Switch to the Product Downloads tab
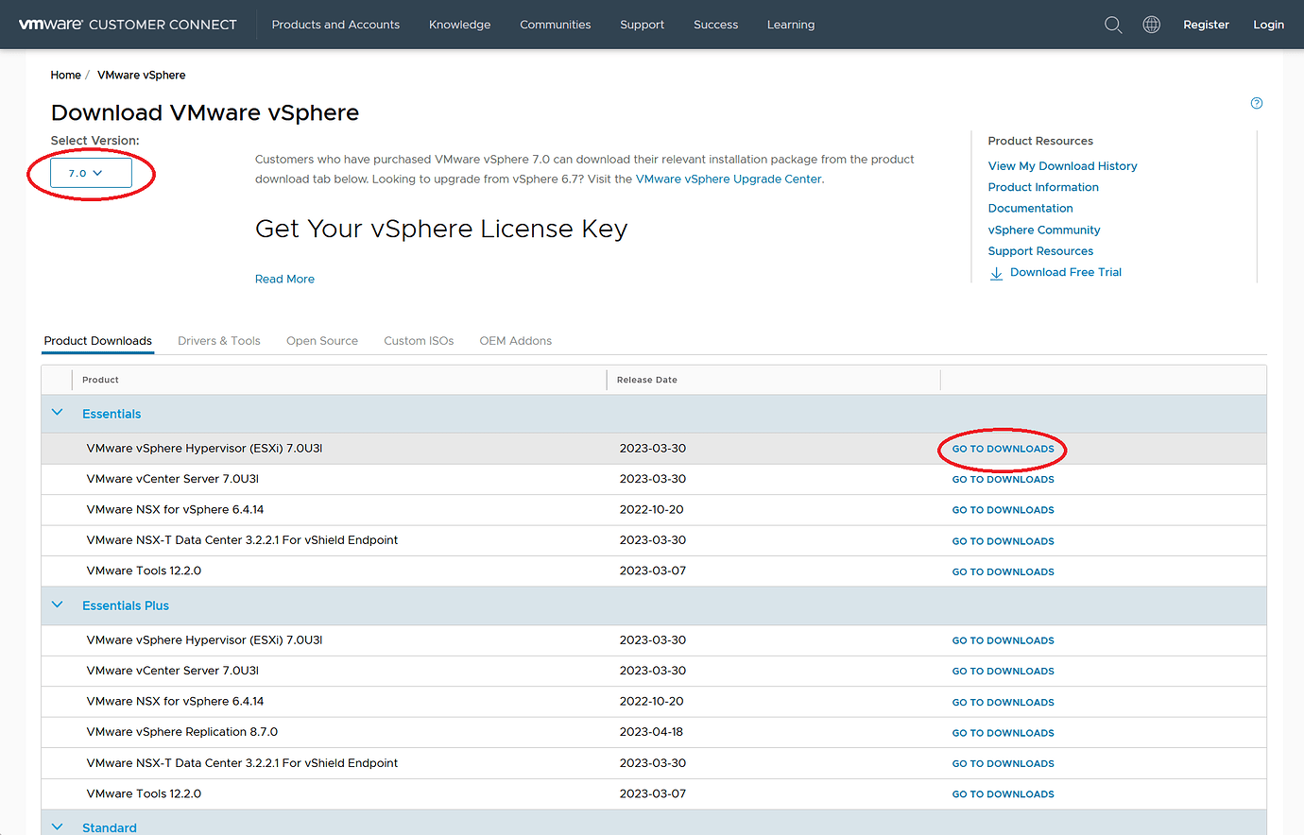 click(x=97, y=341)
